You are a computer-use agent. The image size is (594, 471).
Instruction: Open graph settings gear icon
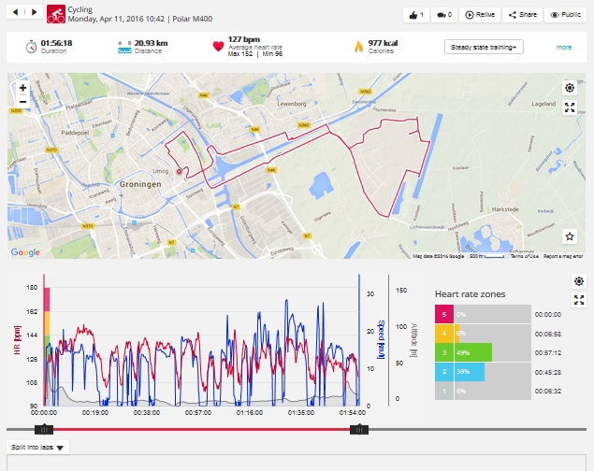(577, 281)
